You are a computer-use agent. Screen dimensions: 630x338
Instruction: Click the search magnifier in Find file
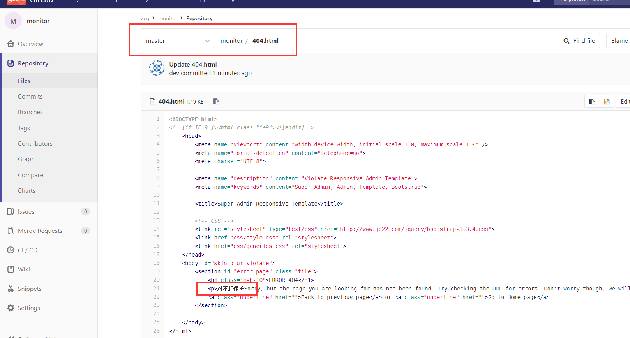coord(566,40)
